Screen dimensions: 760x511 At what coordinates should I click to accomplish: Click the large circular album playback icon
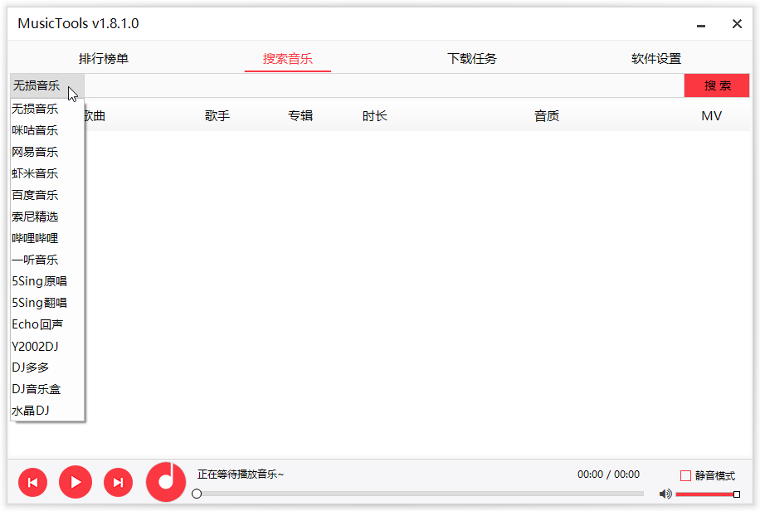tap(165, 479)
